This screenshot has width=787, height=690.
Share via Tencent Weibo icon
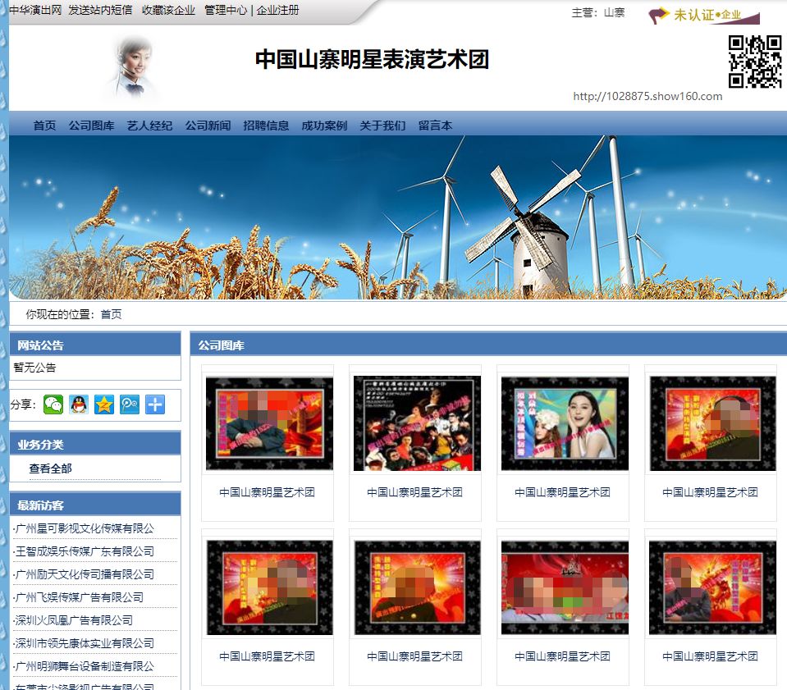point(130,404)
